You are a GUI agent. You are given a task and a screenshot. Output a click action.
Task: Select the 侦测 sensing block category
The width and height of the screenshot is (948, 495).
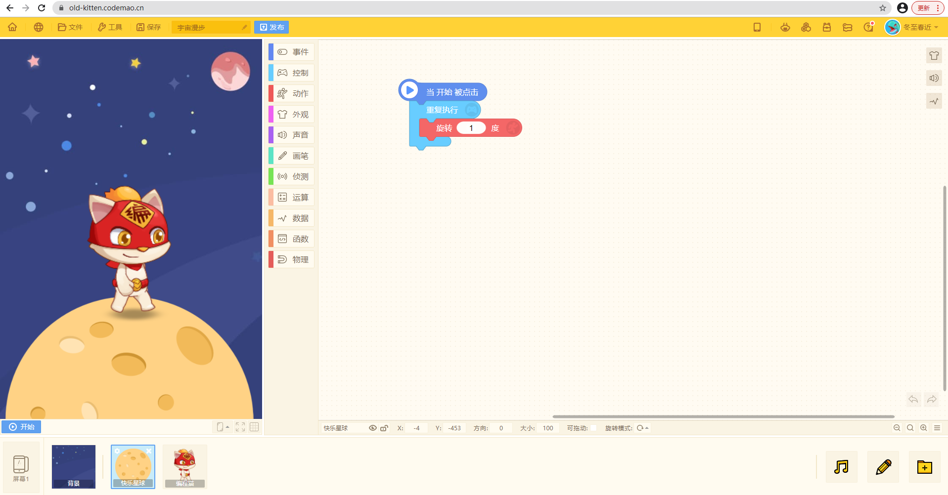point(291,176)
